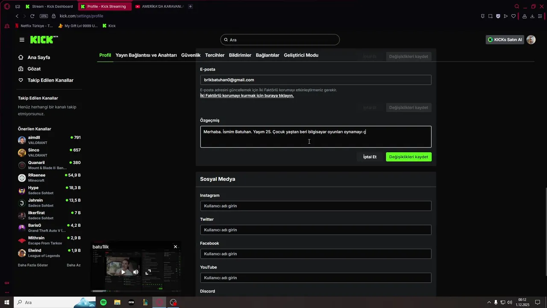Switch to Stream - Kick Dashboard browser tab
547x308 pixels.
click(49, 6)
